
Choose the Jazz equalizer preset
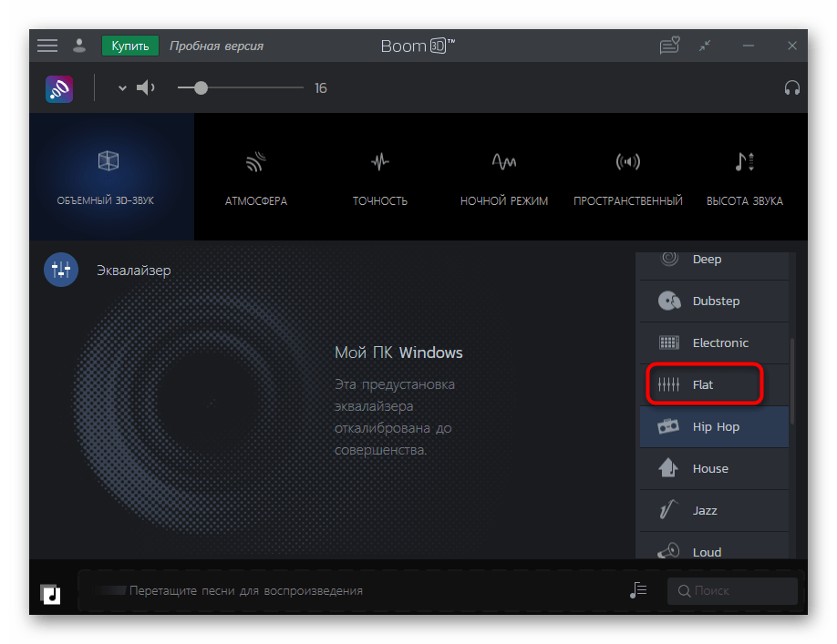tap(714, 510)
